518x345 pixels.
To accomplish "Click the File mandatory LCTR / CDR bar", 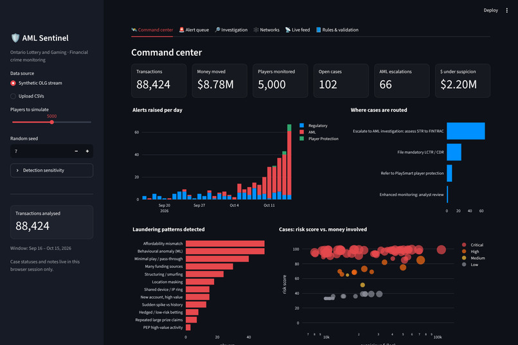I will click(454, 152).
